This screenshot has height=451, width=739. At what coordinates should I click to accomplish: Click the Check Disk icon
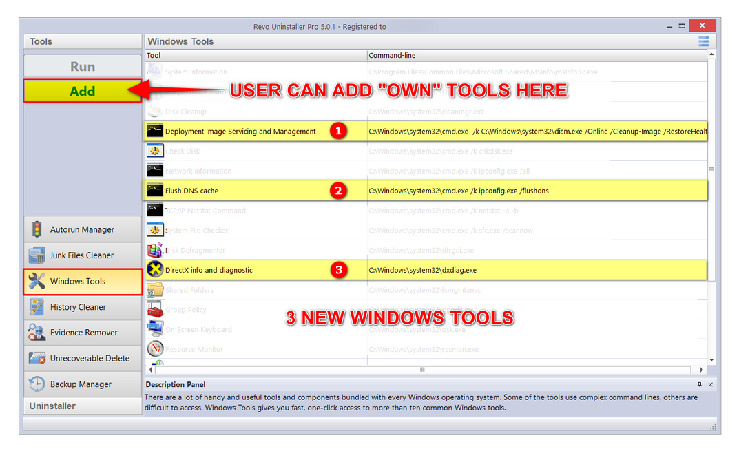point(154,151)
